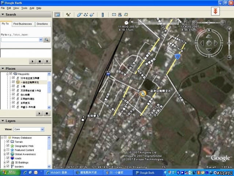Click the tilt-down button right of tilt slider
Viewport: 234px width, 176px height.
pos(223,23)
